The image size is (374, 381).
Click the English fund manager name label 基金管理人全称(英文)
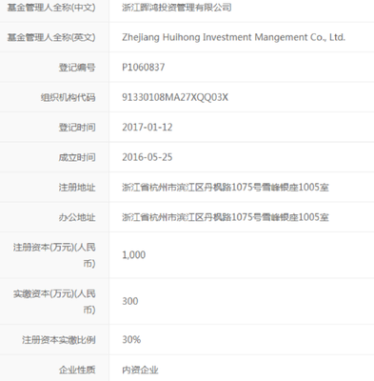(x=51, y=37)
